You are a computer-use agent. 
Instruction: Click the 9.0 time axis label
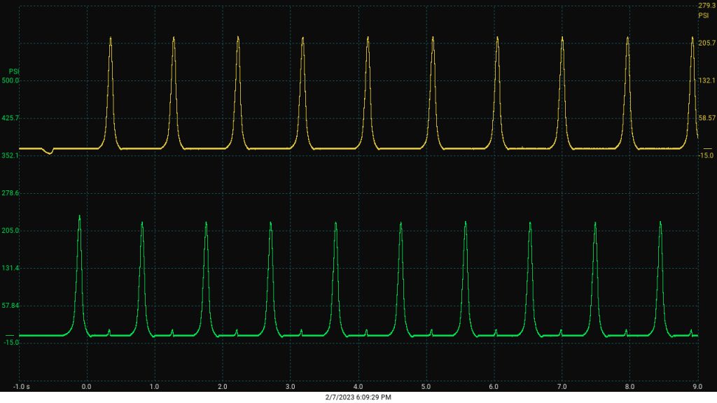pyautogui.click(x=697, y=386)
